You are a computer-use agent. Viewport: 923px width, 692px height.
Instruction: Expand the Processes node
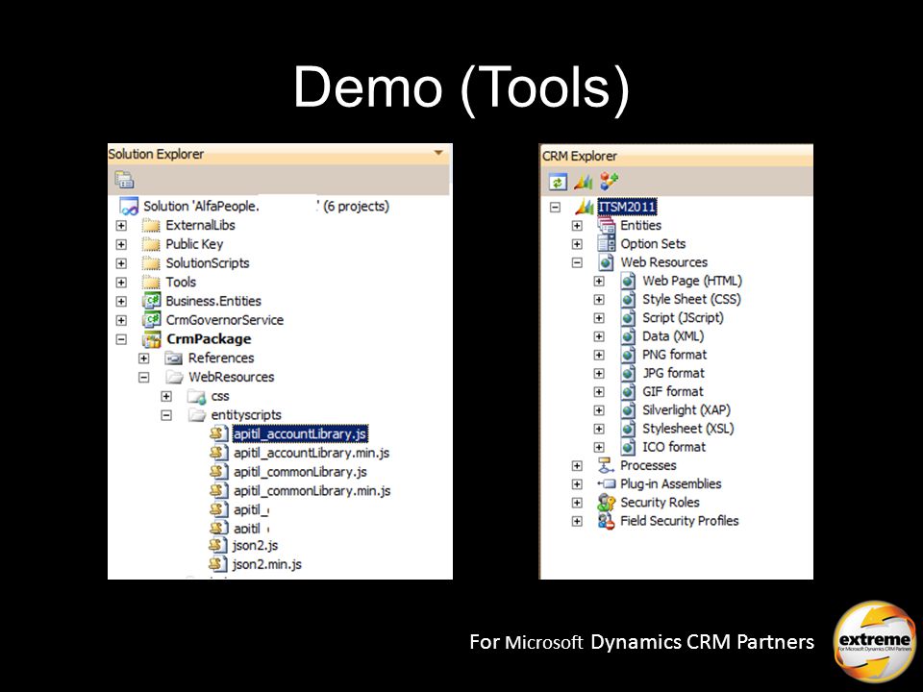(x=577, y=465)
